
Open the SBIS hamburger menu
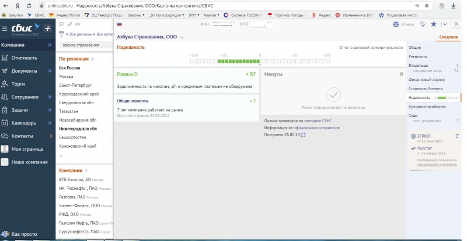pyautogui.click(x=5, y=29)
